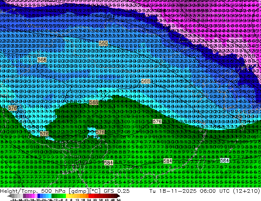The image size is (261, 201).
Task: Pick the 568 label atop the green area
Action: pyautogui.click(x=94, y=103)
